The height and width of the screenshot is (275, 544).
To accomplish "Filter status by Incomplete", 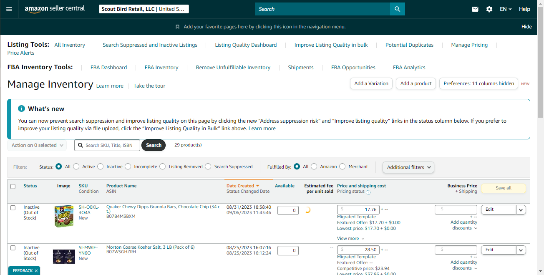I will pyautogui.click(x=128, y=167).
